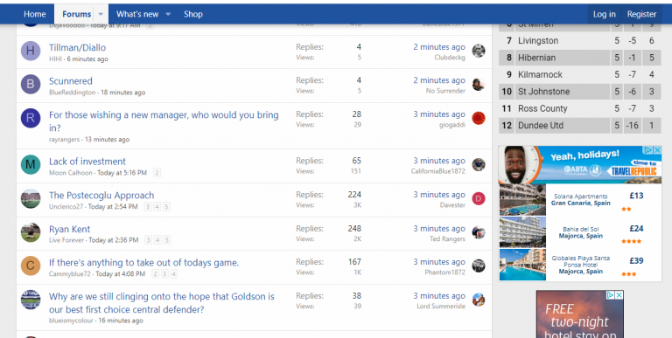Viewport: 672px width, 338px height.
Task: Click thread starter blueismycolour
Action: pos(71,321)
